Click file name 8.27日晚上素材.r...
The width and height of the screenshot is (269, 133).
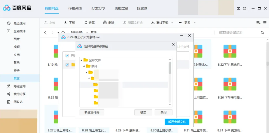[x=60, y=131]
